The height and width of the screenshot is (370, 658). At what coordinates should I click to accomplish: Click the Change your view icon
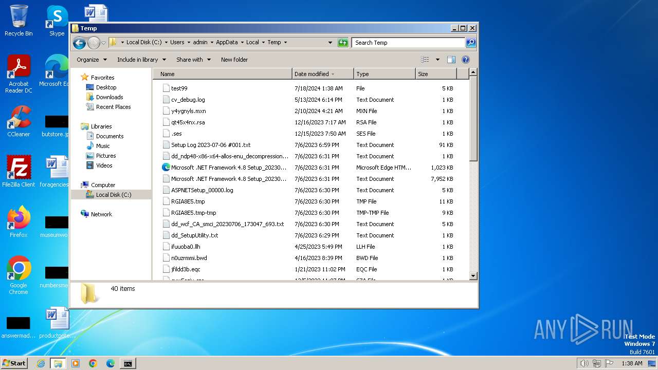coord(425,60)
